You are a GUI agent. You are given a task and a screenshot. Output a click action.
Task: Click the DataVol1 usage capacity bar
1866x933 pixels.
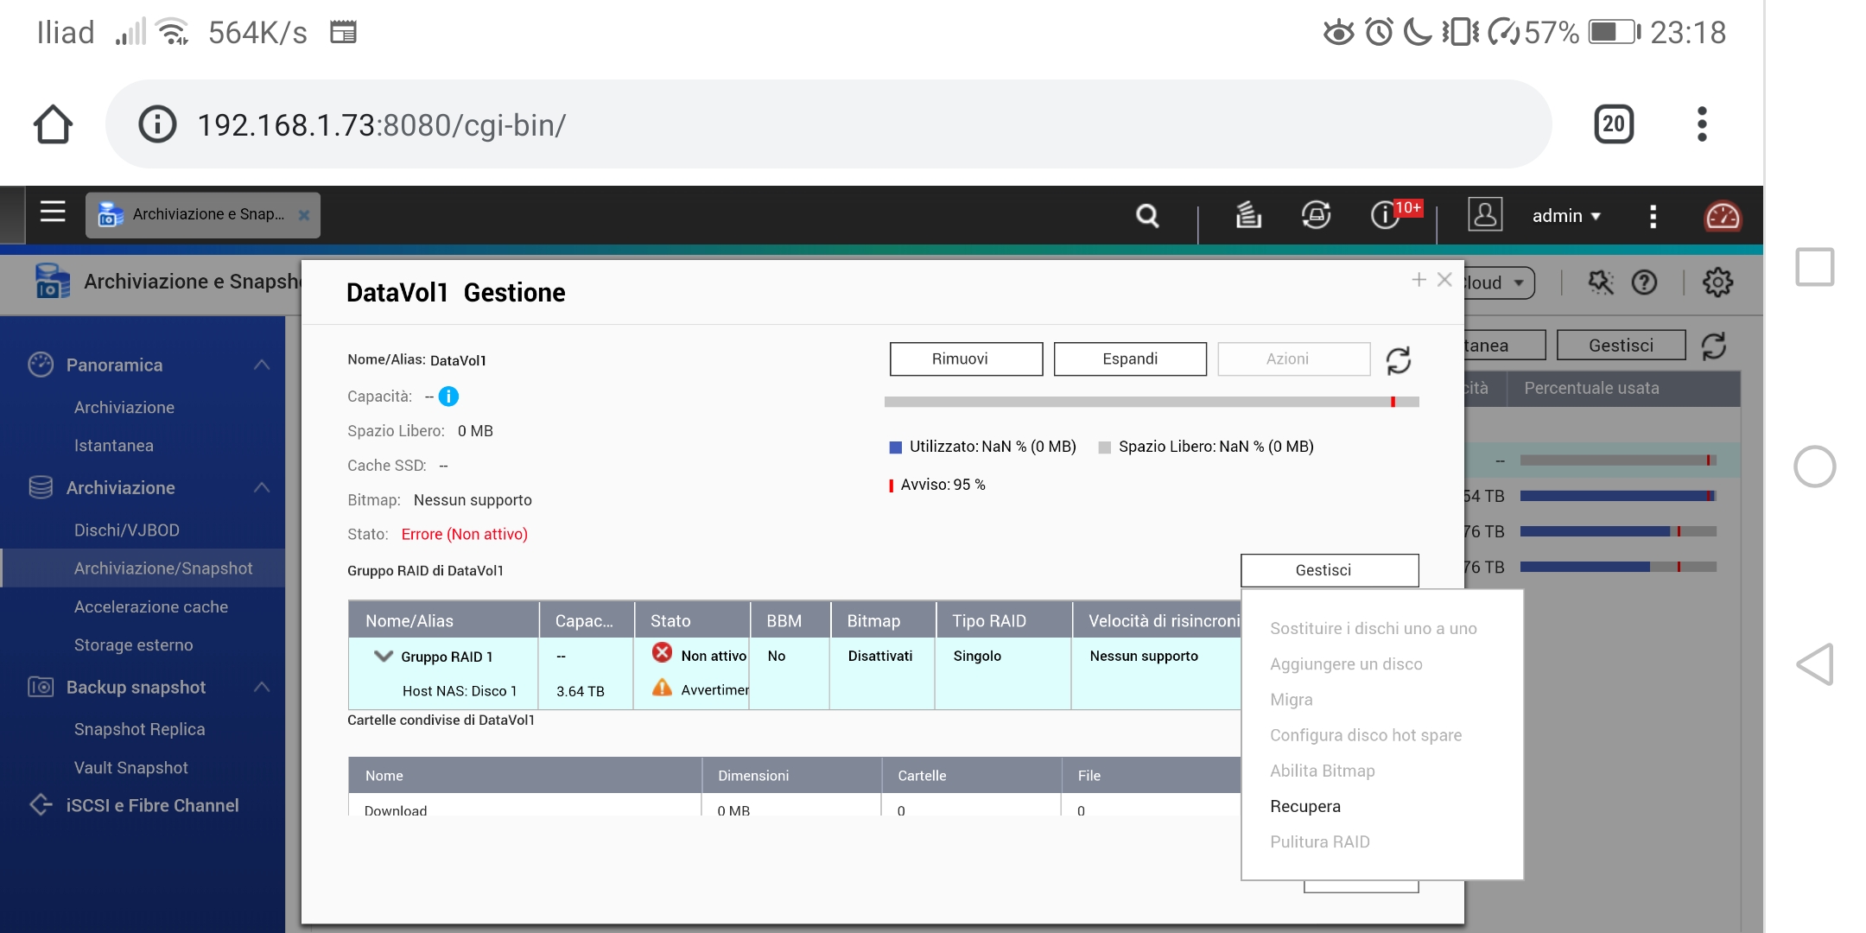[1151, 402]
